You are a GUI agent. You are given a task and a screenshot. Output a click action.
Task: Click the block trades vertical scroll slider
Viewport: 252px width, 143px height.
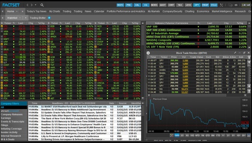pos(249,66)
